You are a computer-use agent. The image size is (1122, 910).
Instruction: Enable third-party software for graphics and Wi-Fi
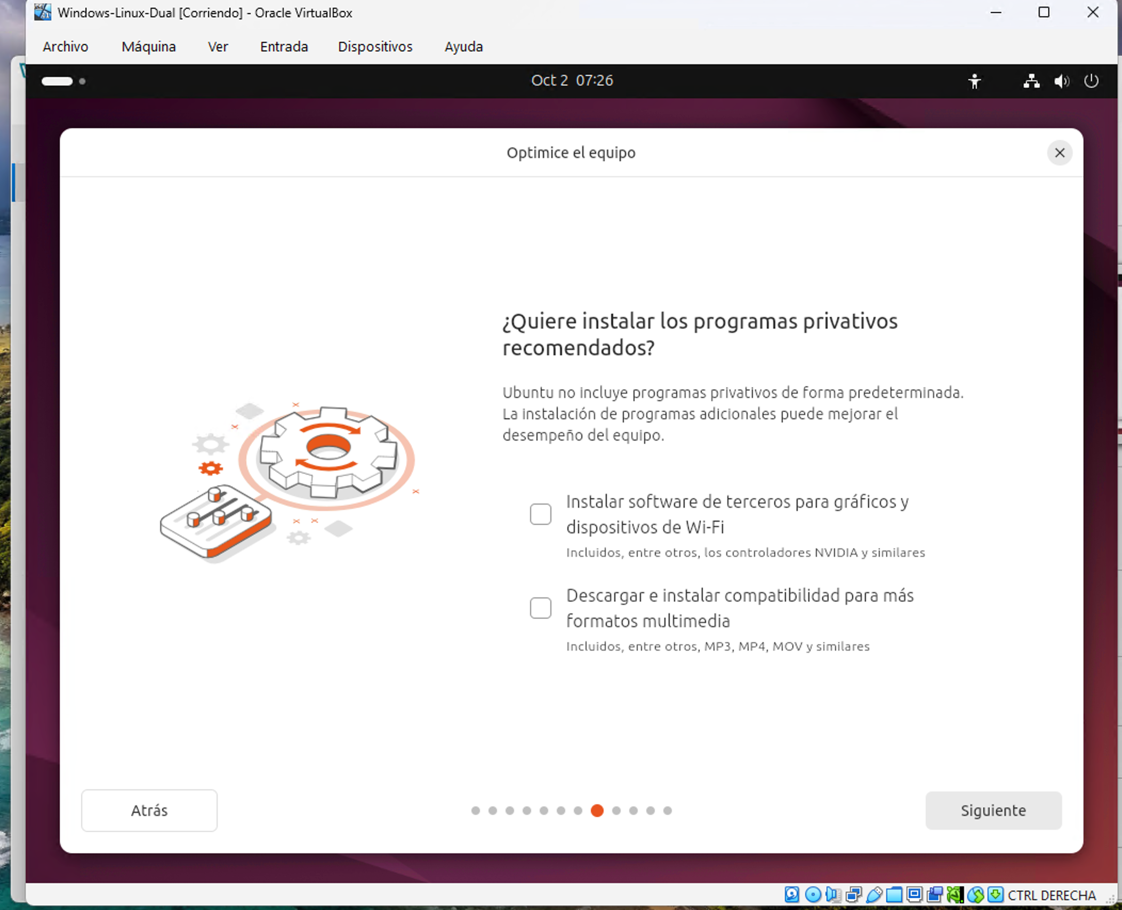540,514
